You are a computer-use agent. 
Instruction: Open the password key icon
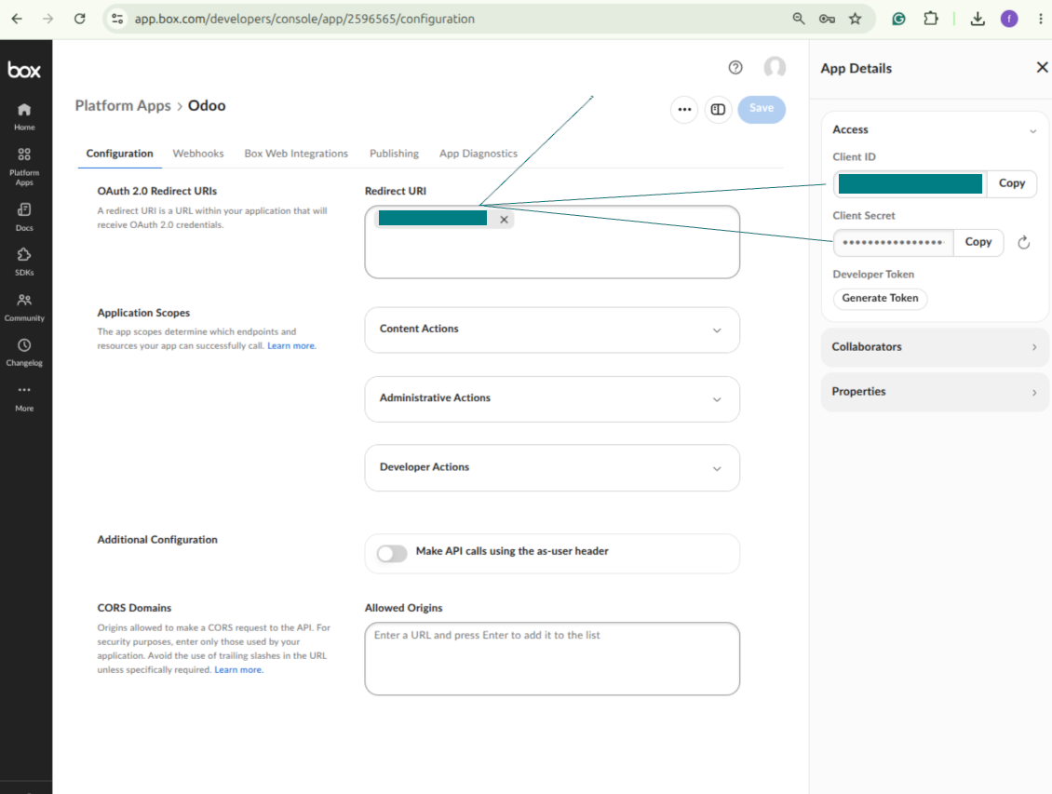pyautogui.click(x=827, y=19)
